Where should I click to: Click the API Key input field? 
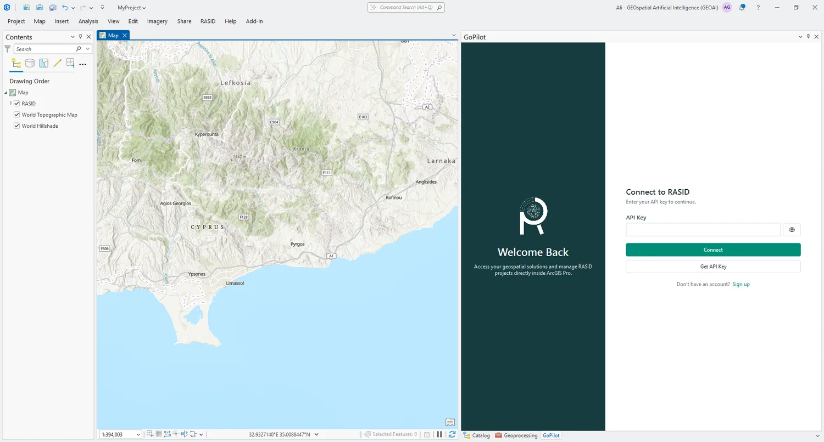pyautogui.click(x=703, y=230)
